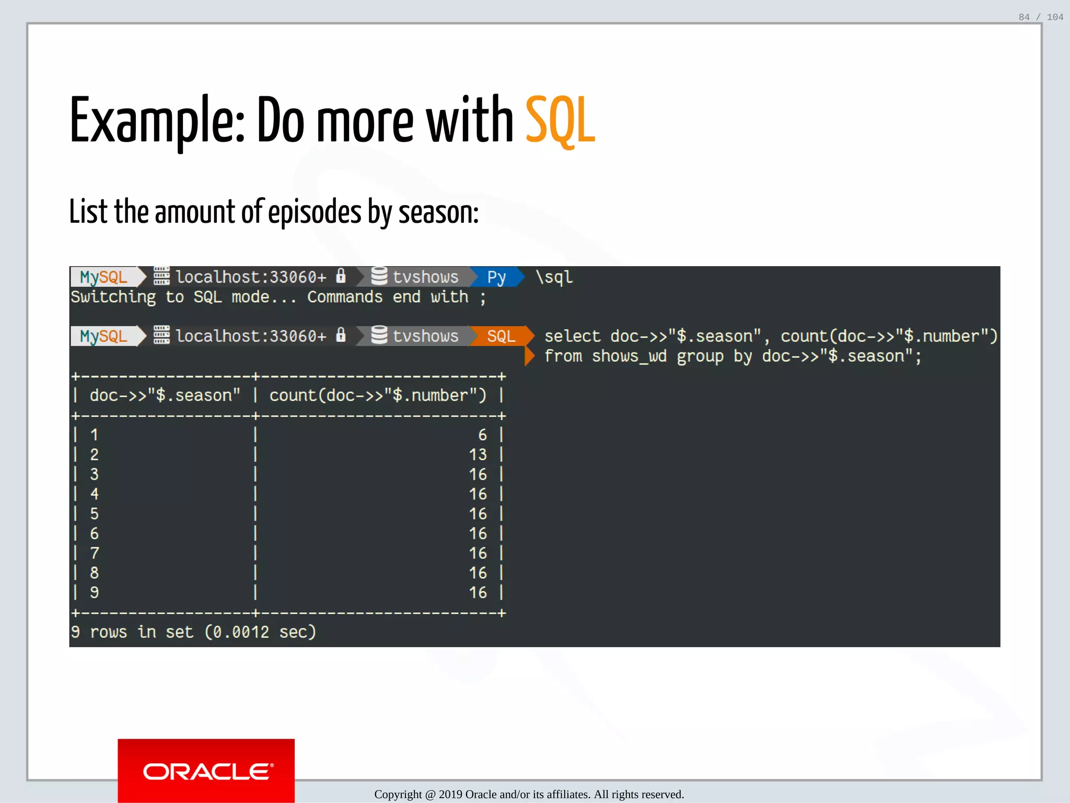The height and width of the screenshot is (803, 1070).
Task: Select the orange SQL mode segment
Action: tap(501, 336)
